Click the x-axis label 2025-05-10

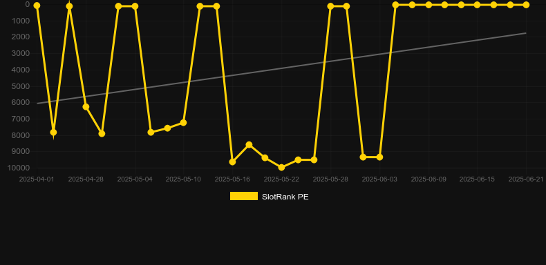point(183,179)
